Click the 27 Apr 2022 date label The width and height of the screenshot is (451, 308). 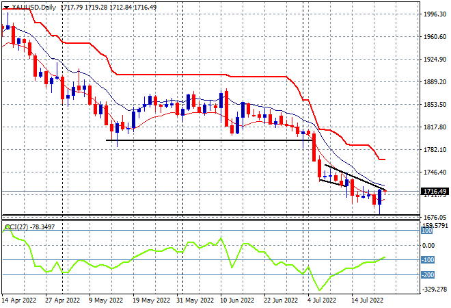[62, 300]
